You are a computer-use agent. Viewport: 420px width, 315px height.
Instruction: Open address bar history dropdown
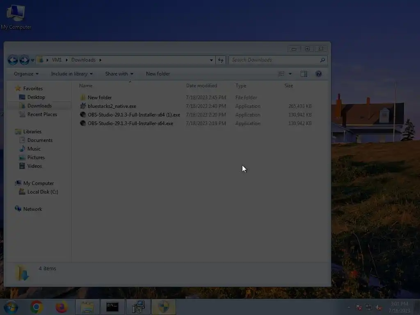(211, 60)
